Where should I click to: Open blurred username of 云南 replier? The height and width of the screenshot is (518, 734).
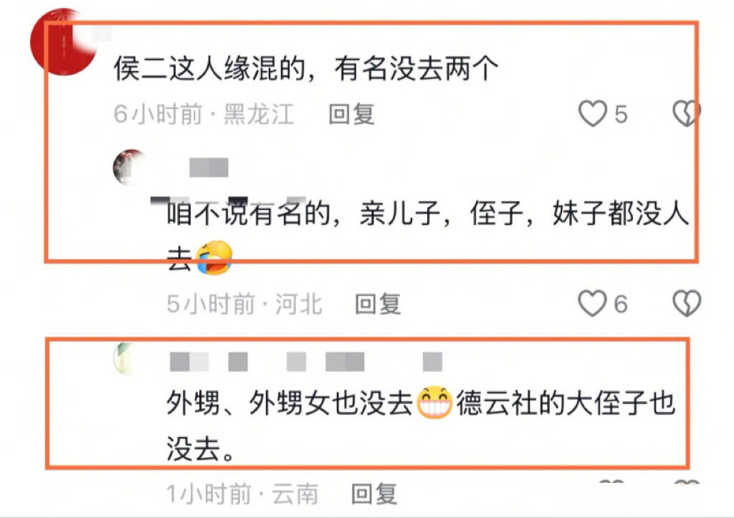(305, 363)
